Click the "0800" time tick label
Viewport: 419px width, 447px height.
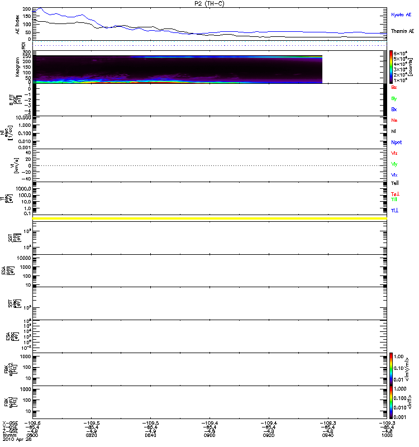[32, 436]
